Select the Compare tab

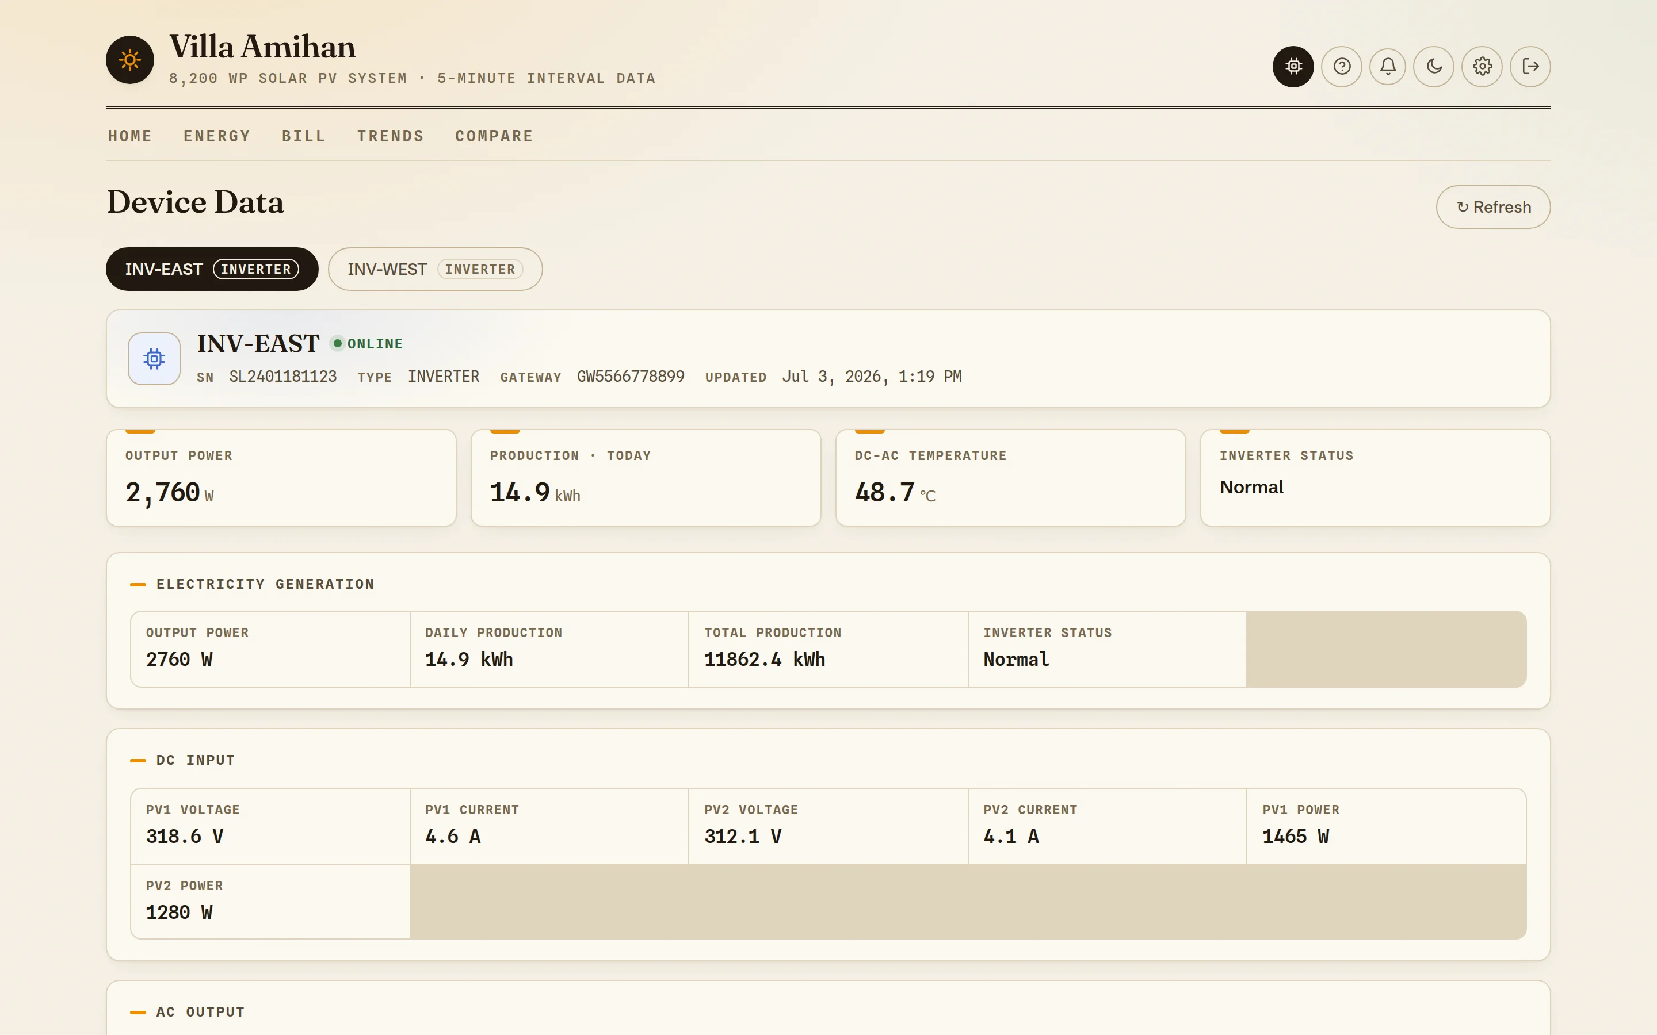pyautogui.click(x=494, y=136)
